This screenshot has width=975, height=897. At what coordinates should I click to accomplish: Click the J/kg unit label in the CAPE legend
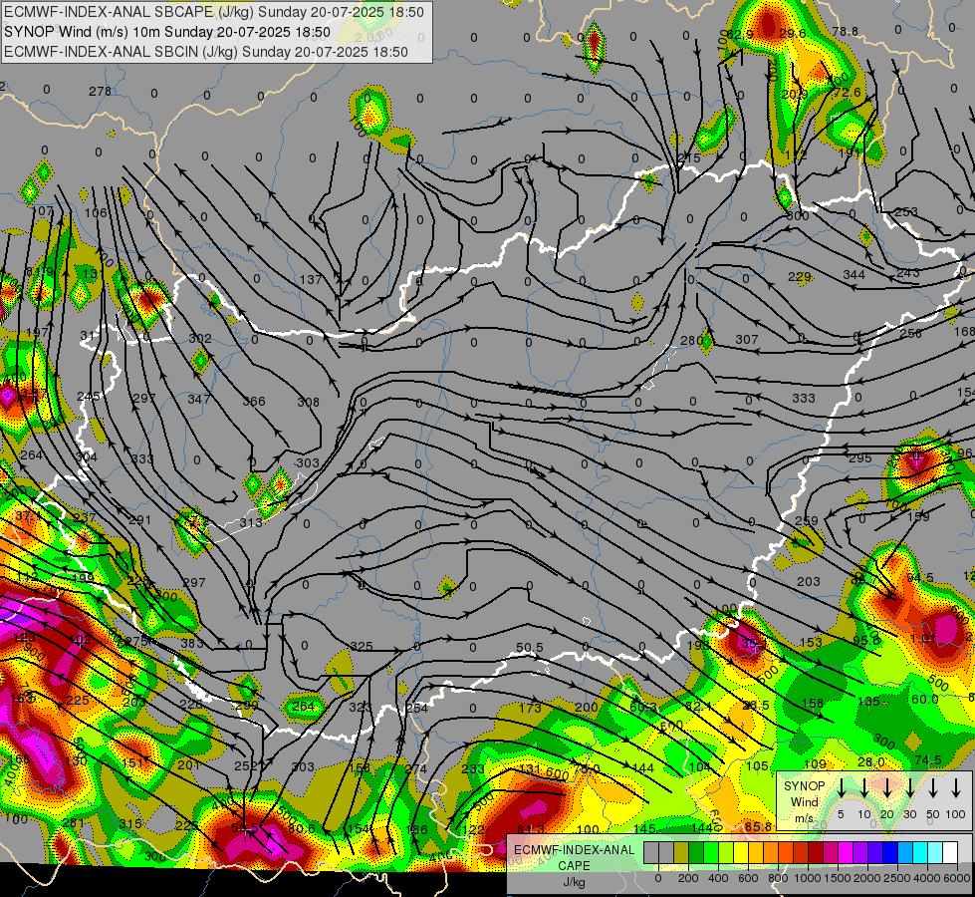(x=574, y=881)
